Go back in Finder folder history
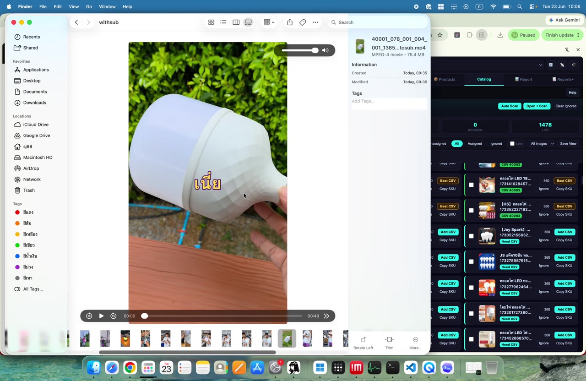The height and width of the screenshot is (381, 586). 76,22
